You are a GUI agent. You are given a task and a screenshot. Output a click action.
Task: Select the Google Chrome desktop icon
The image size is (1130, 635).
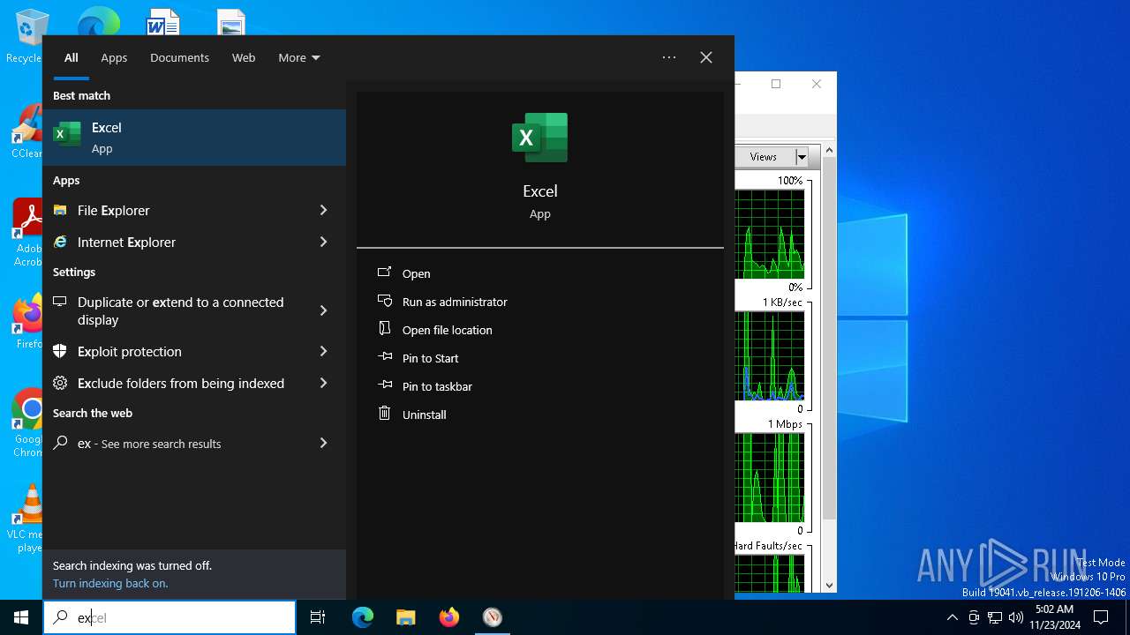click(x=26, y=423)
